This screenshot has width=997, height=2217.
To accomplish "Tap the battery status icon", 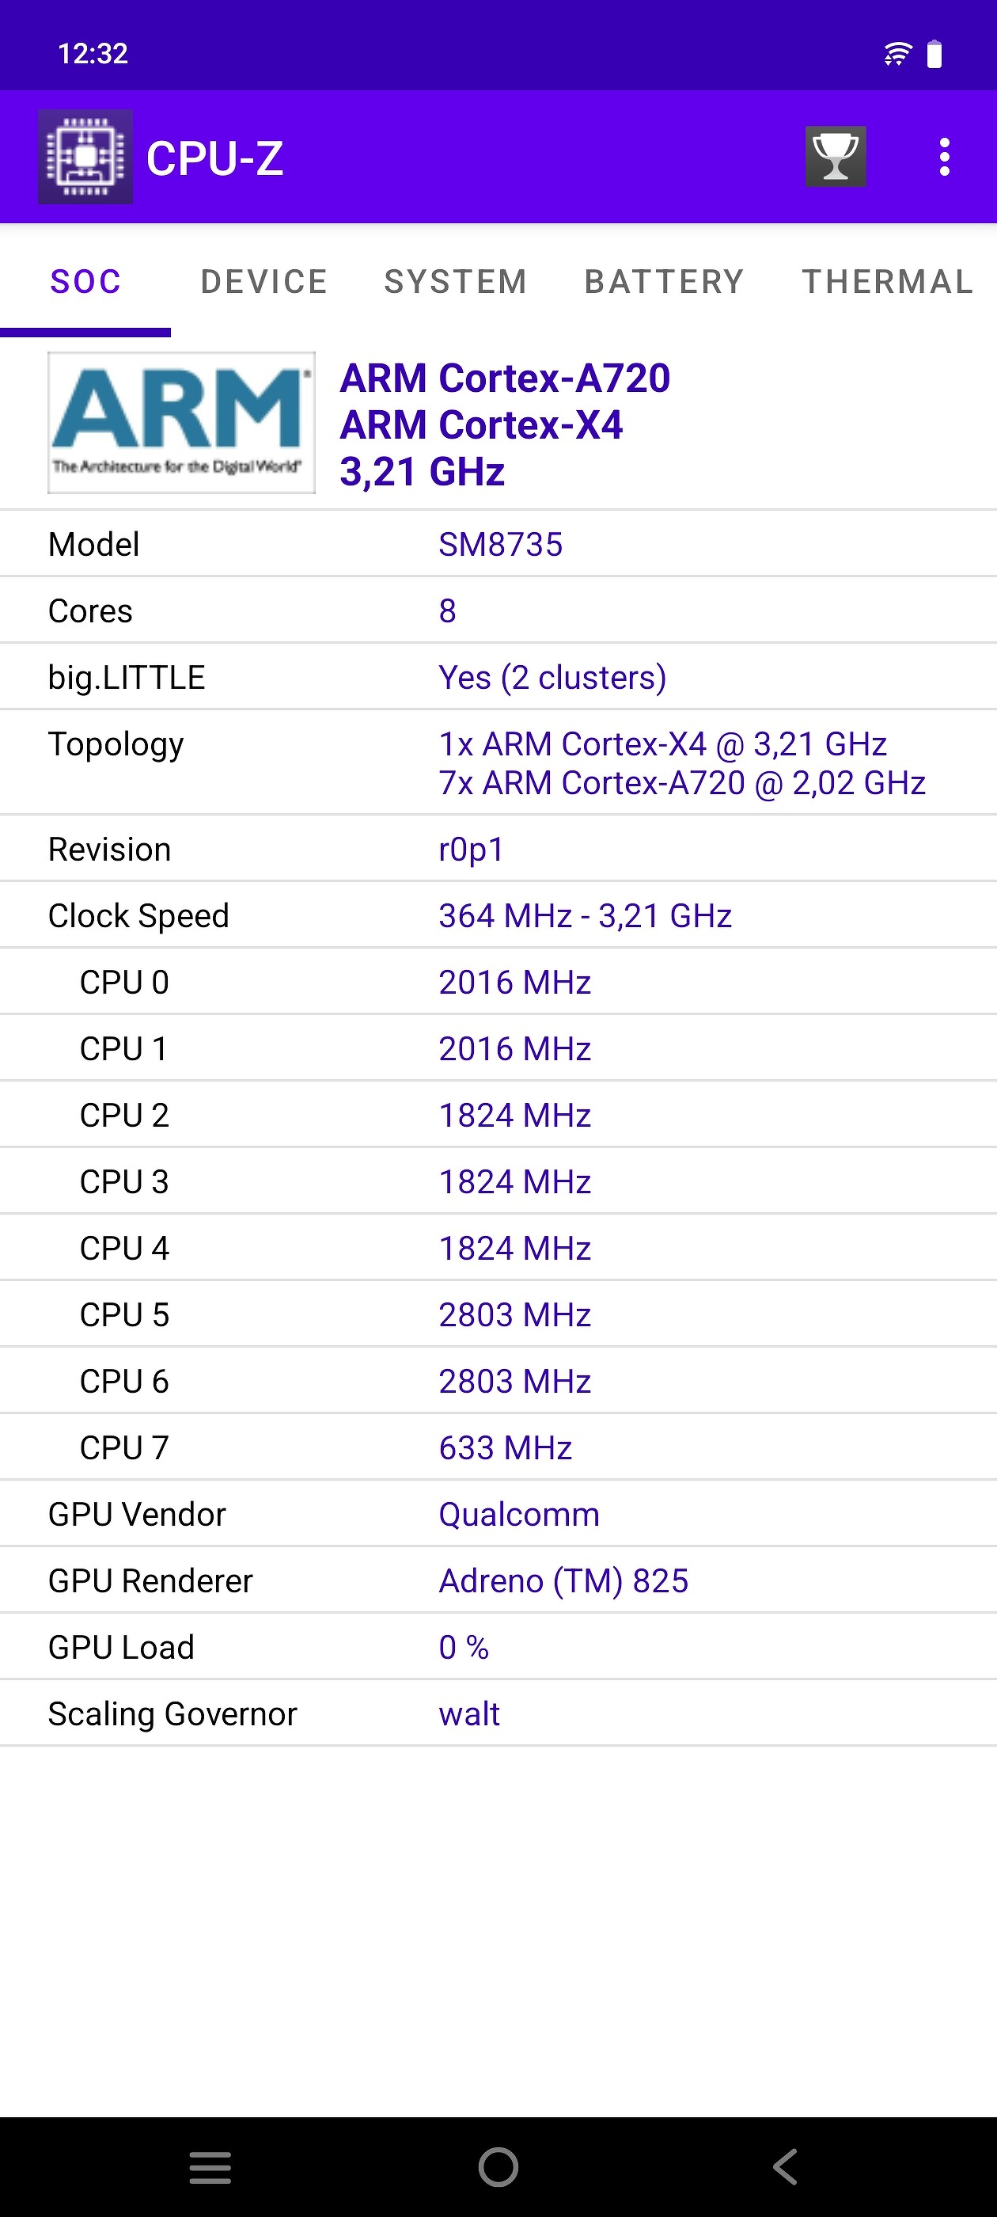I will 934,54.
